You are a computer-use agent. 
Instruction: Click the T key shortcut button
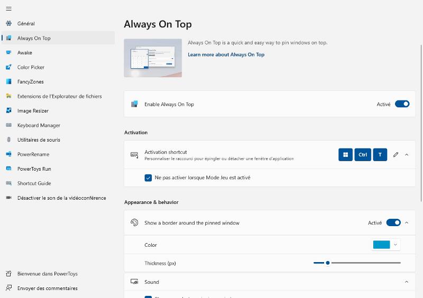point(380,154)
